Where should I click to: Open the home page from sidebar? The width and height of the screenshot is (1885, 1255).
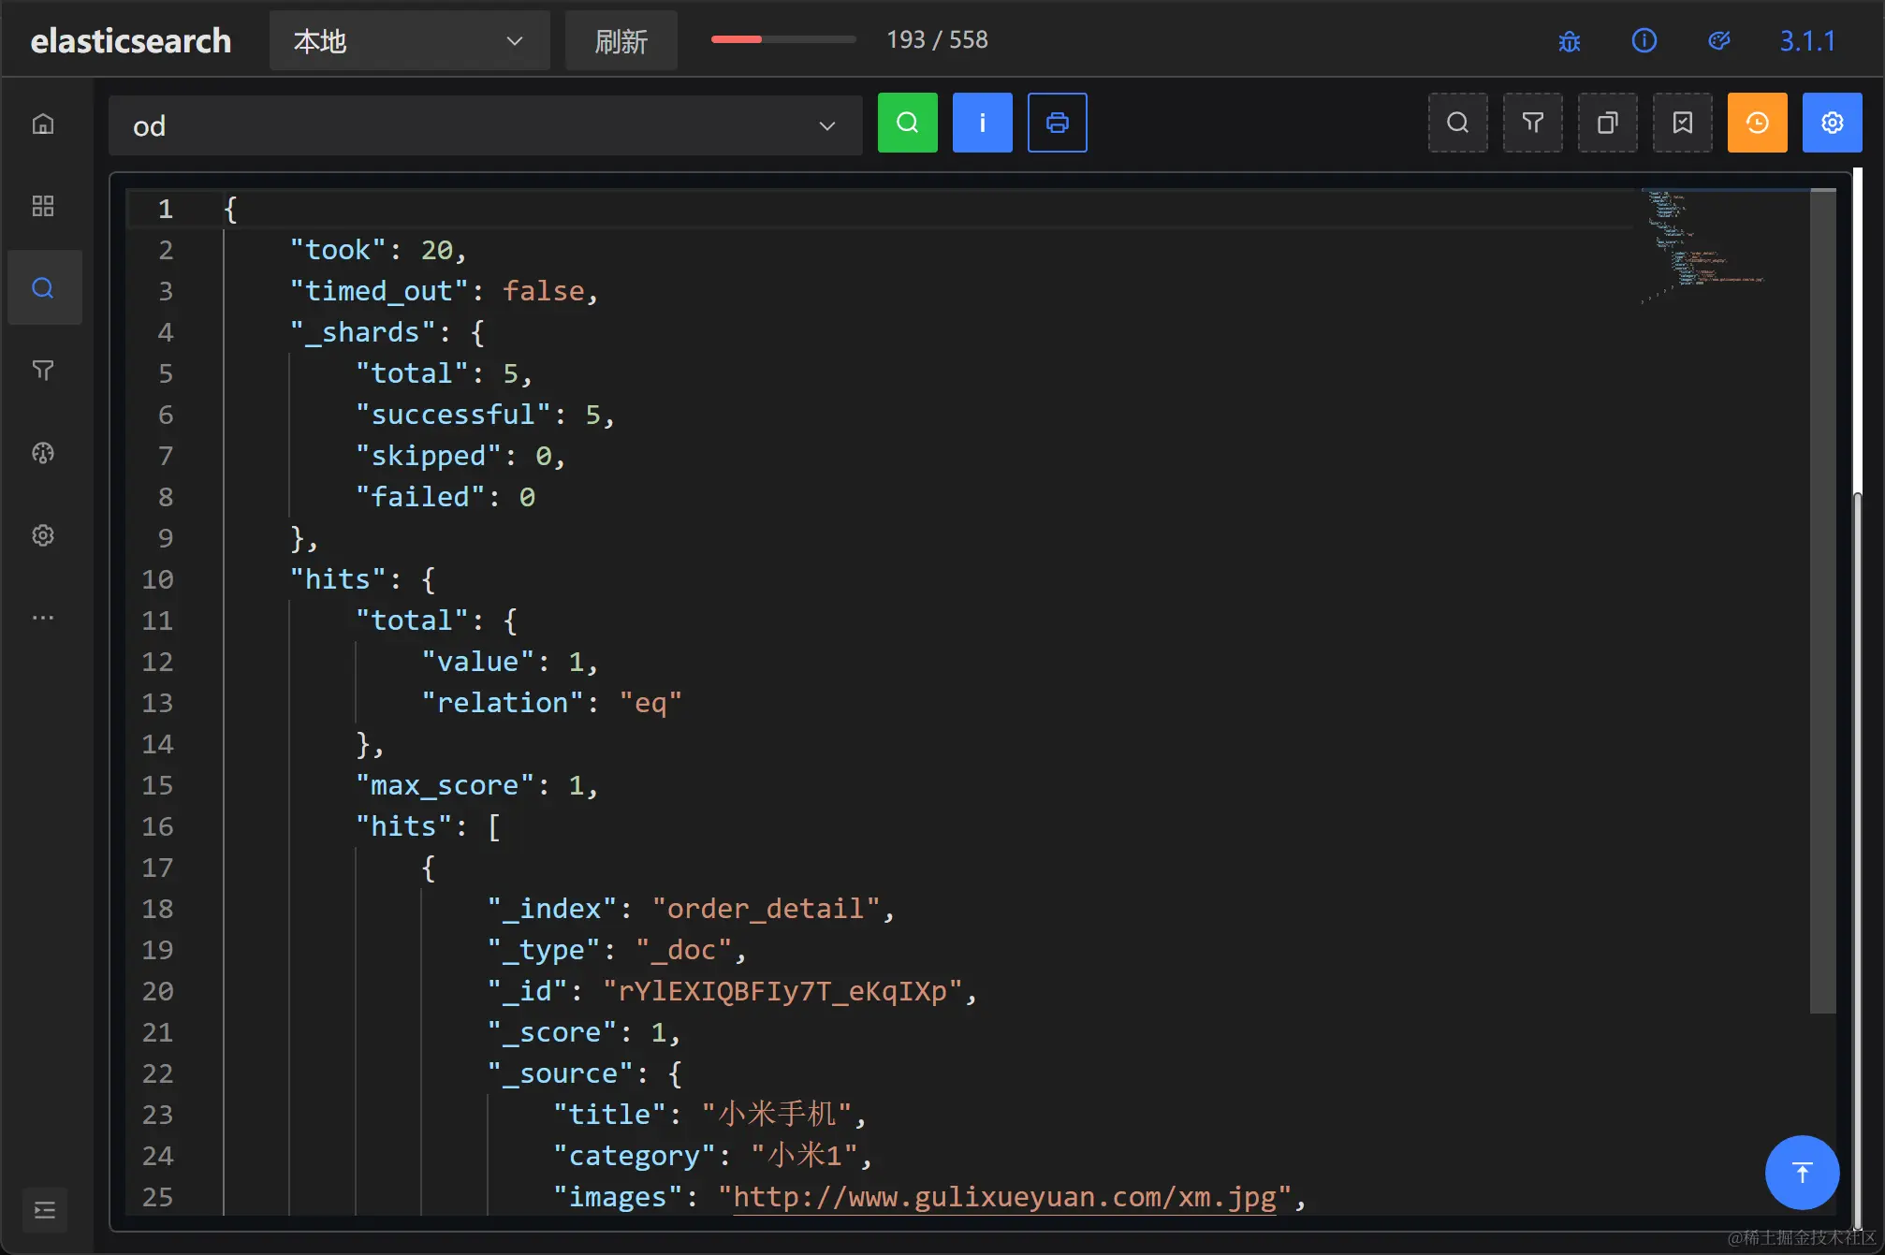[x=43, y=124]
